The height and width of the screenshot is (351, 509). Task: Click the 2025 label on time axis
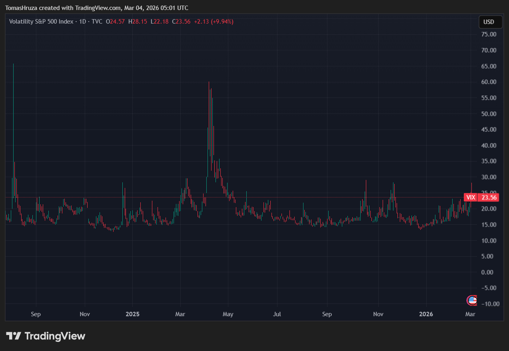(132, 314)
